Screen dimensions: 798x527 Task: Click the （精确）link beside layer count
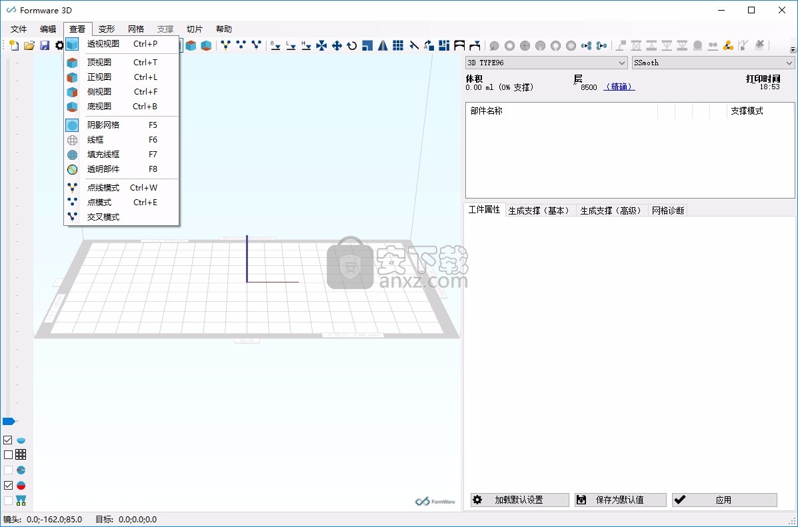point(619,87)
